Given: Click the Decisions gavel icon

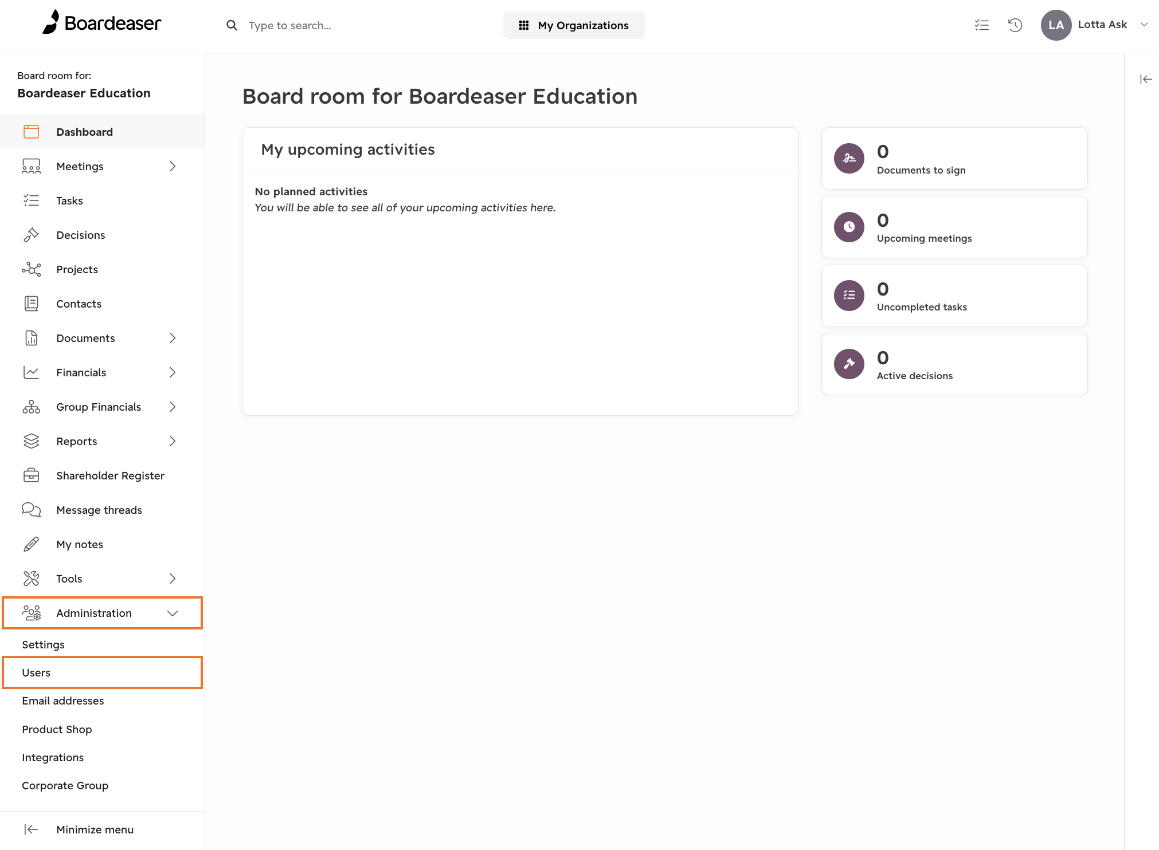Looking at the screenshot, I should point(31,235).
